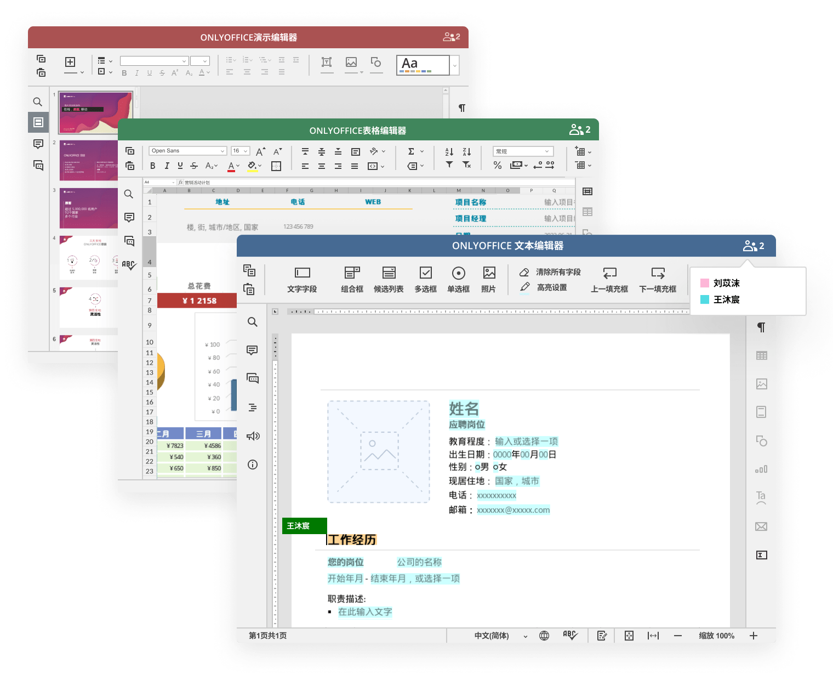Toggle italic in spreadsheet editor toolbar

[167, 166]
